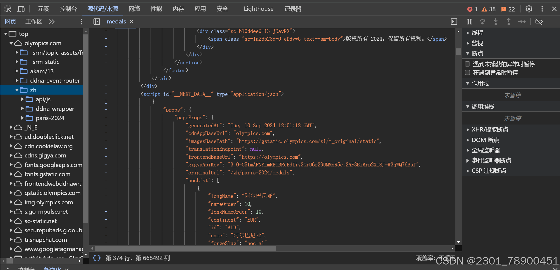Click line number 1 gutter
This screenshot has height=270, width=560.
(x=106, y=102)
